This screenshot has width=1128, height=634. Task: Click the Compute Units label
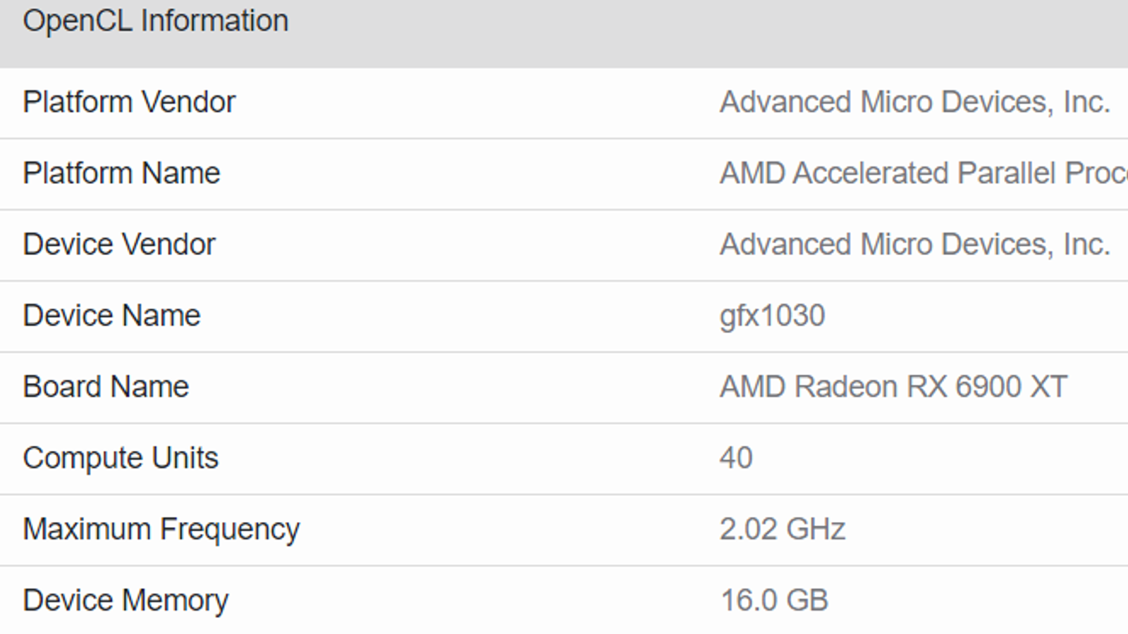coord(121,458)
